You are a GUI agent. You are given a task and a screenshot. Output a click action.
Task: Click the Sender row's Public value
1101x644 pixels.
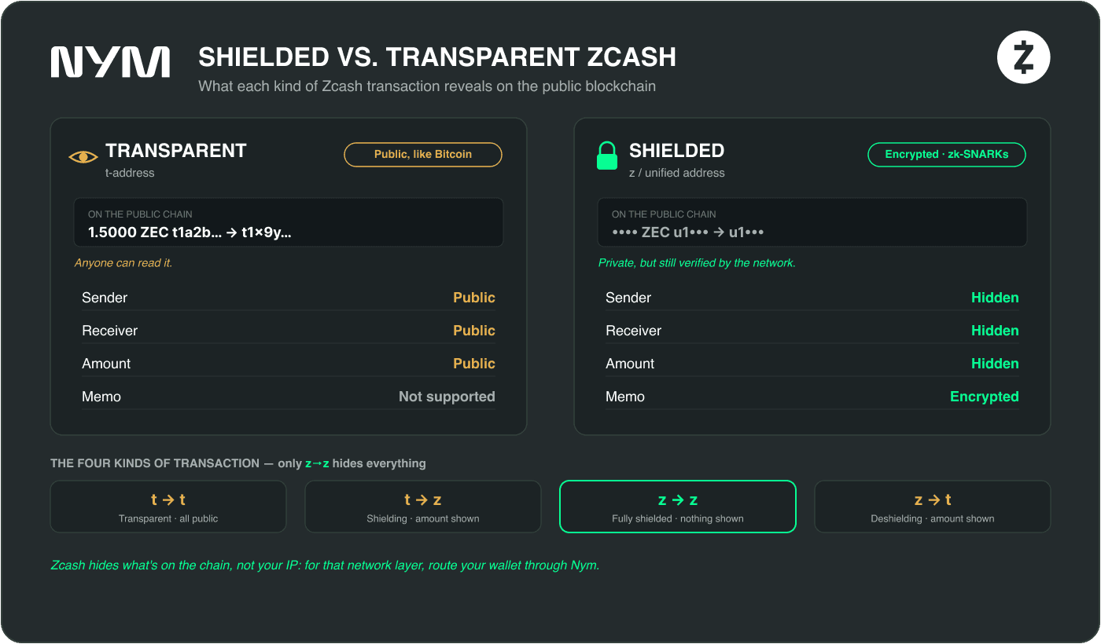(x=474, y=298)
